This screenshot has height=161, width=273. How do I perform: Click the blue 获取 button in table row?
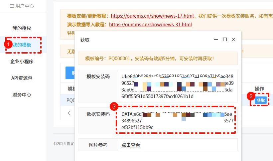261,100
